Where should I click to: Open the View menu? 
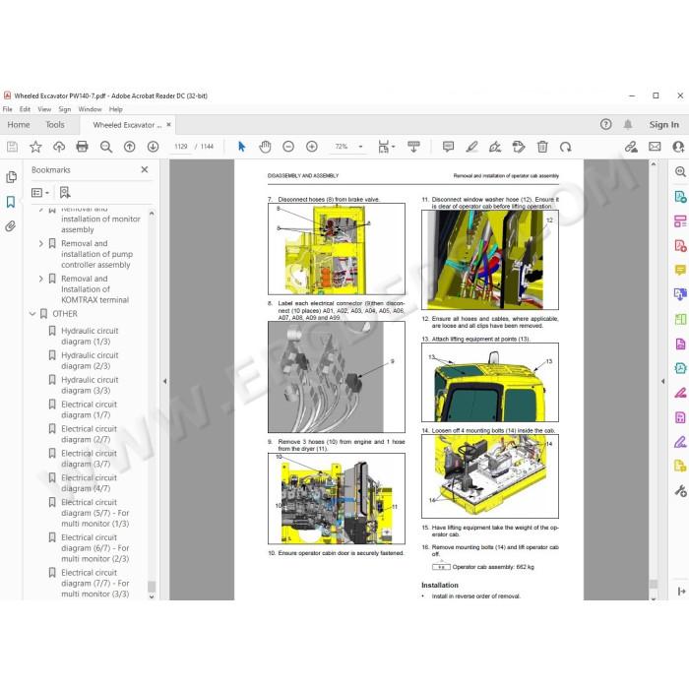pyautogui.click(x=44, y=109)
